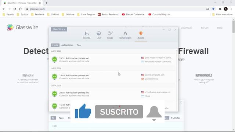Select the Store application entry
The image size is (235, 132).
[x=148, y=96]
